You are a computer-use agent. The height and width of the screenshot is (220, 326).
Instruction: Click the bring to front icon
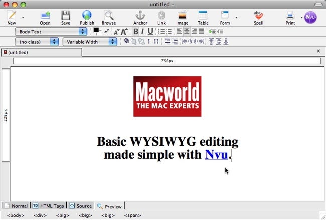134,42
